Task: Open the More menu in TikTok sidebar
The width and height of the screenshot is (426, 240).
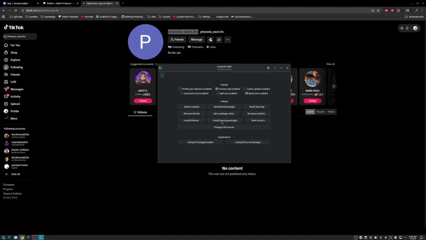Action: (11, 118)
